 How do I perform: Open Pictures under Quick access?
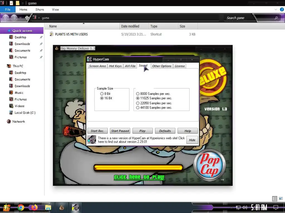21,57
